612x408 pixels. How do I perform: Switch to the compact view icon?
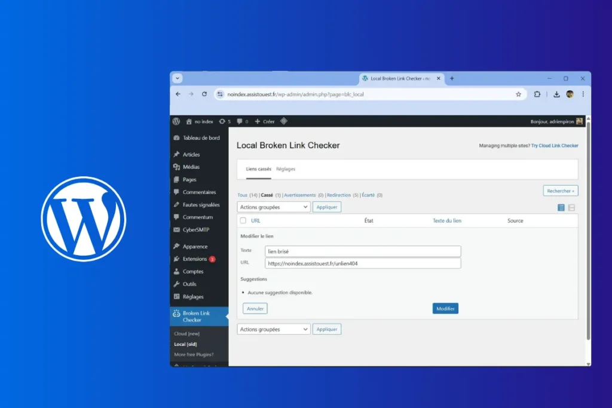pos(572,207)
